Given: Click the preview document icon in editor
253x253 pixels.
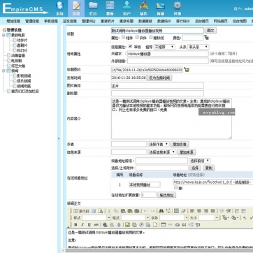Looking at the screenshot, I should click(101, 211).
